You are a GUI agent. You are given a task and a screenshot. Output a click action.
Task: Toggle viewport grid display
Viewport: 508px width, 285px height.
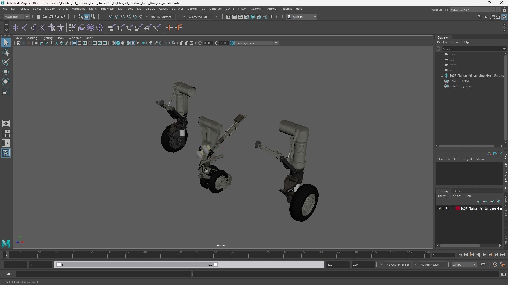point(75,43)
